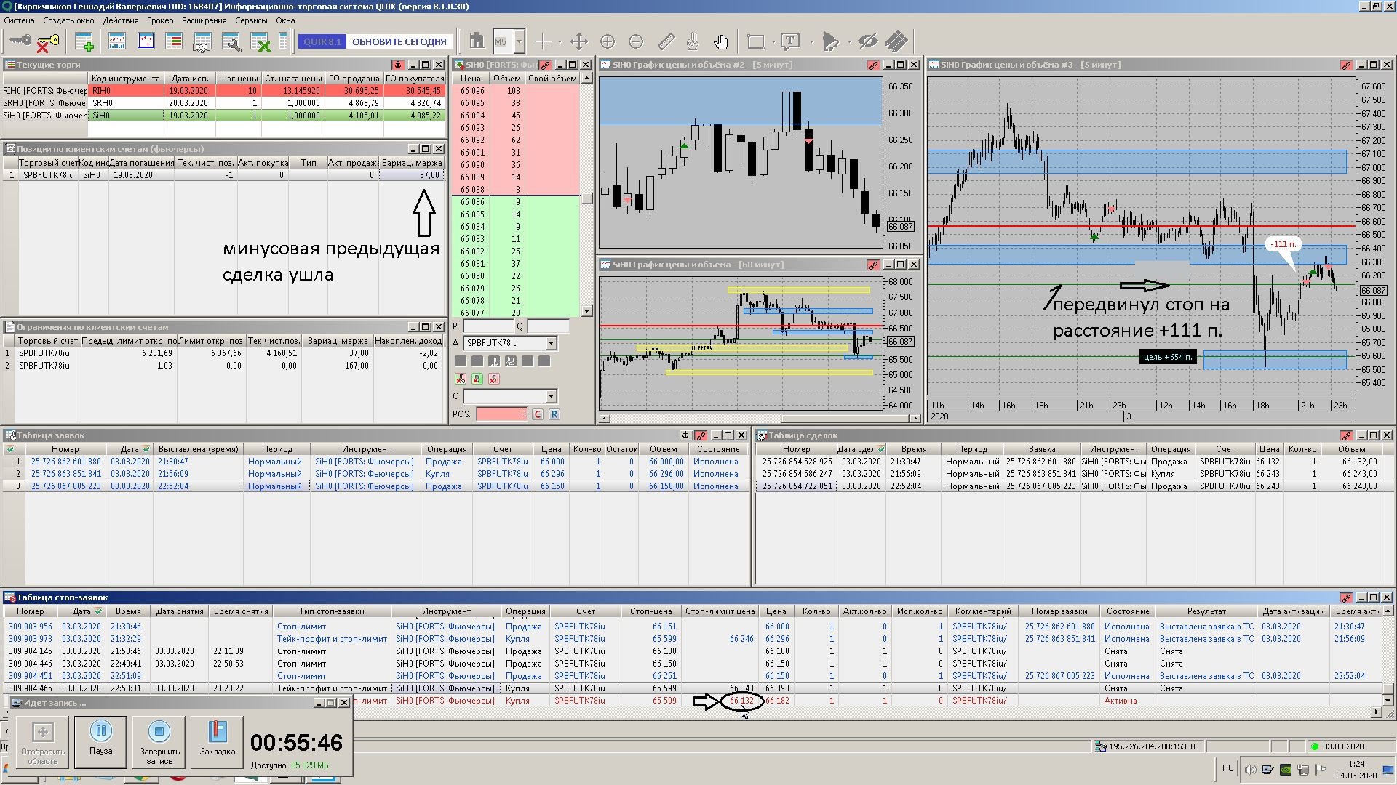Select the zoom out magnifier tool
1397x785 pixels.
(x=636, y=41)
